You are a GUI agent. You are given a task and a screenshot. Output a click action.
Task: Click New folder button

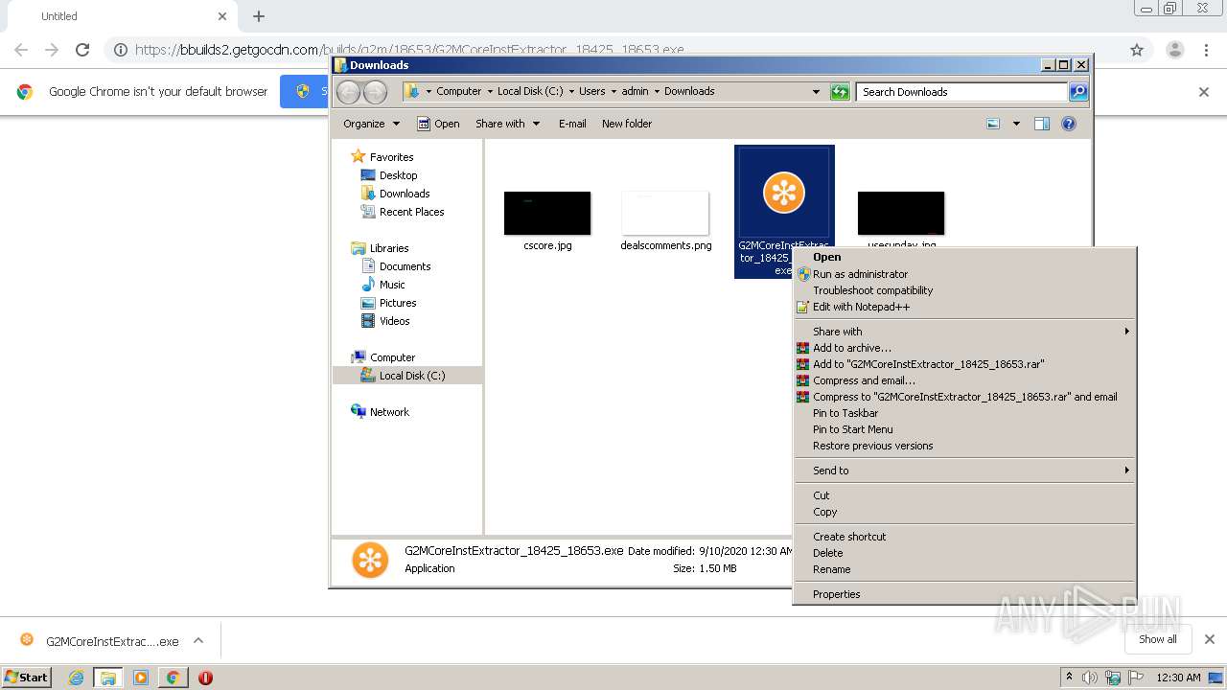coord(627,124)
